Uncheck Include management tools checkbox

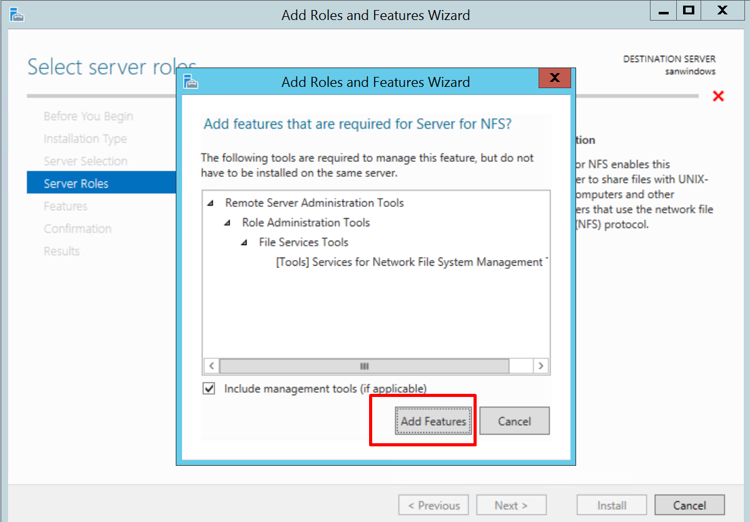(x=209, y=389)
